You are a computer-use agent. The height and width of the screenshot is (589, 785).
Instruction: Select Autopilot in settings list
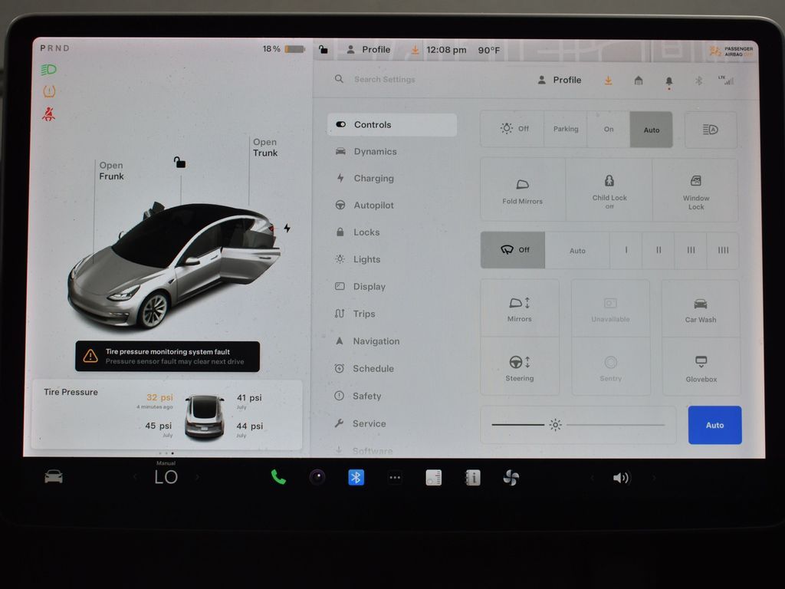click(373, 206)
